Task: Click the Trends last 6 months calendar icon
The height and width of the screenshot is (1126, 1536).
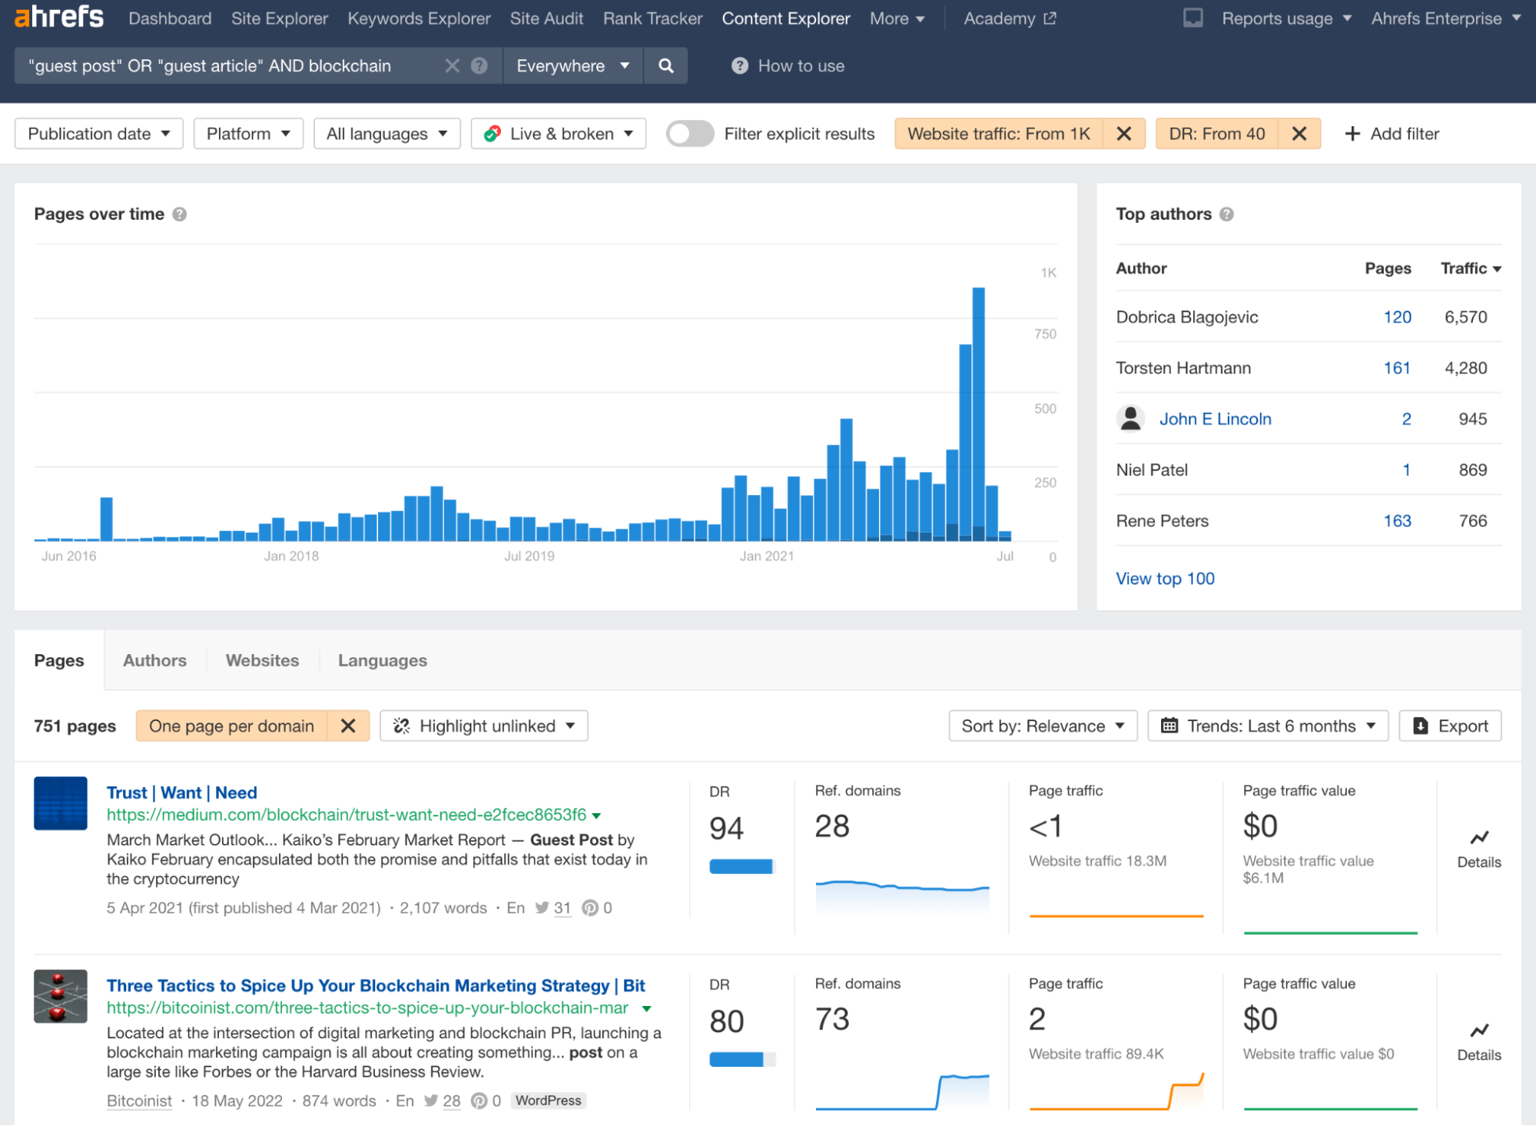Action: pyautogui.click(x=1171, y=726)
